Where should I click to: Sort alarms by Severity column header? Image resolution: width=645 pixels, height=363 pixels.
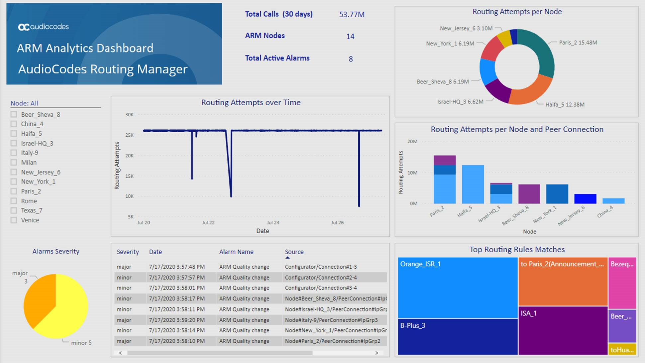pyautogui.click(x=128, y=252)
